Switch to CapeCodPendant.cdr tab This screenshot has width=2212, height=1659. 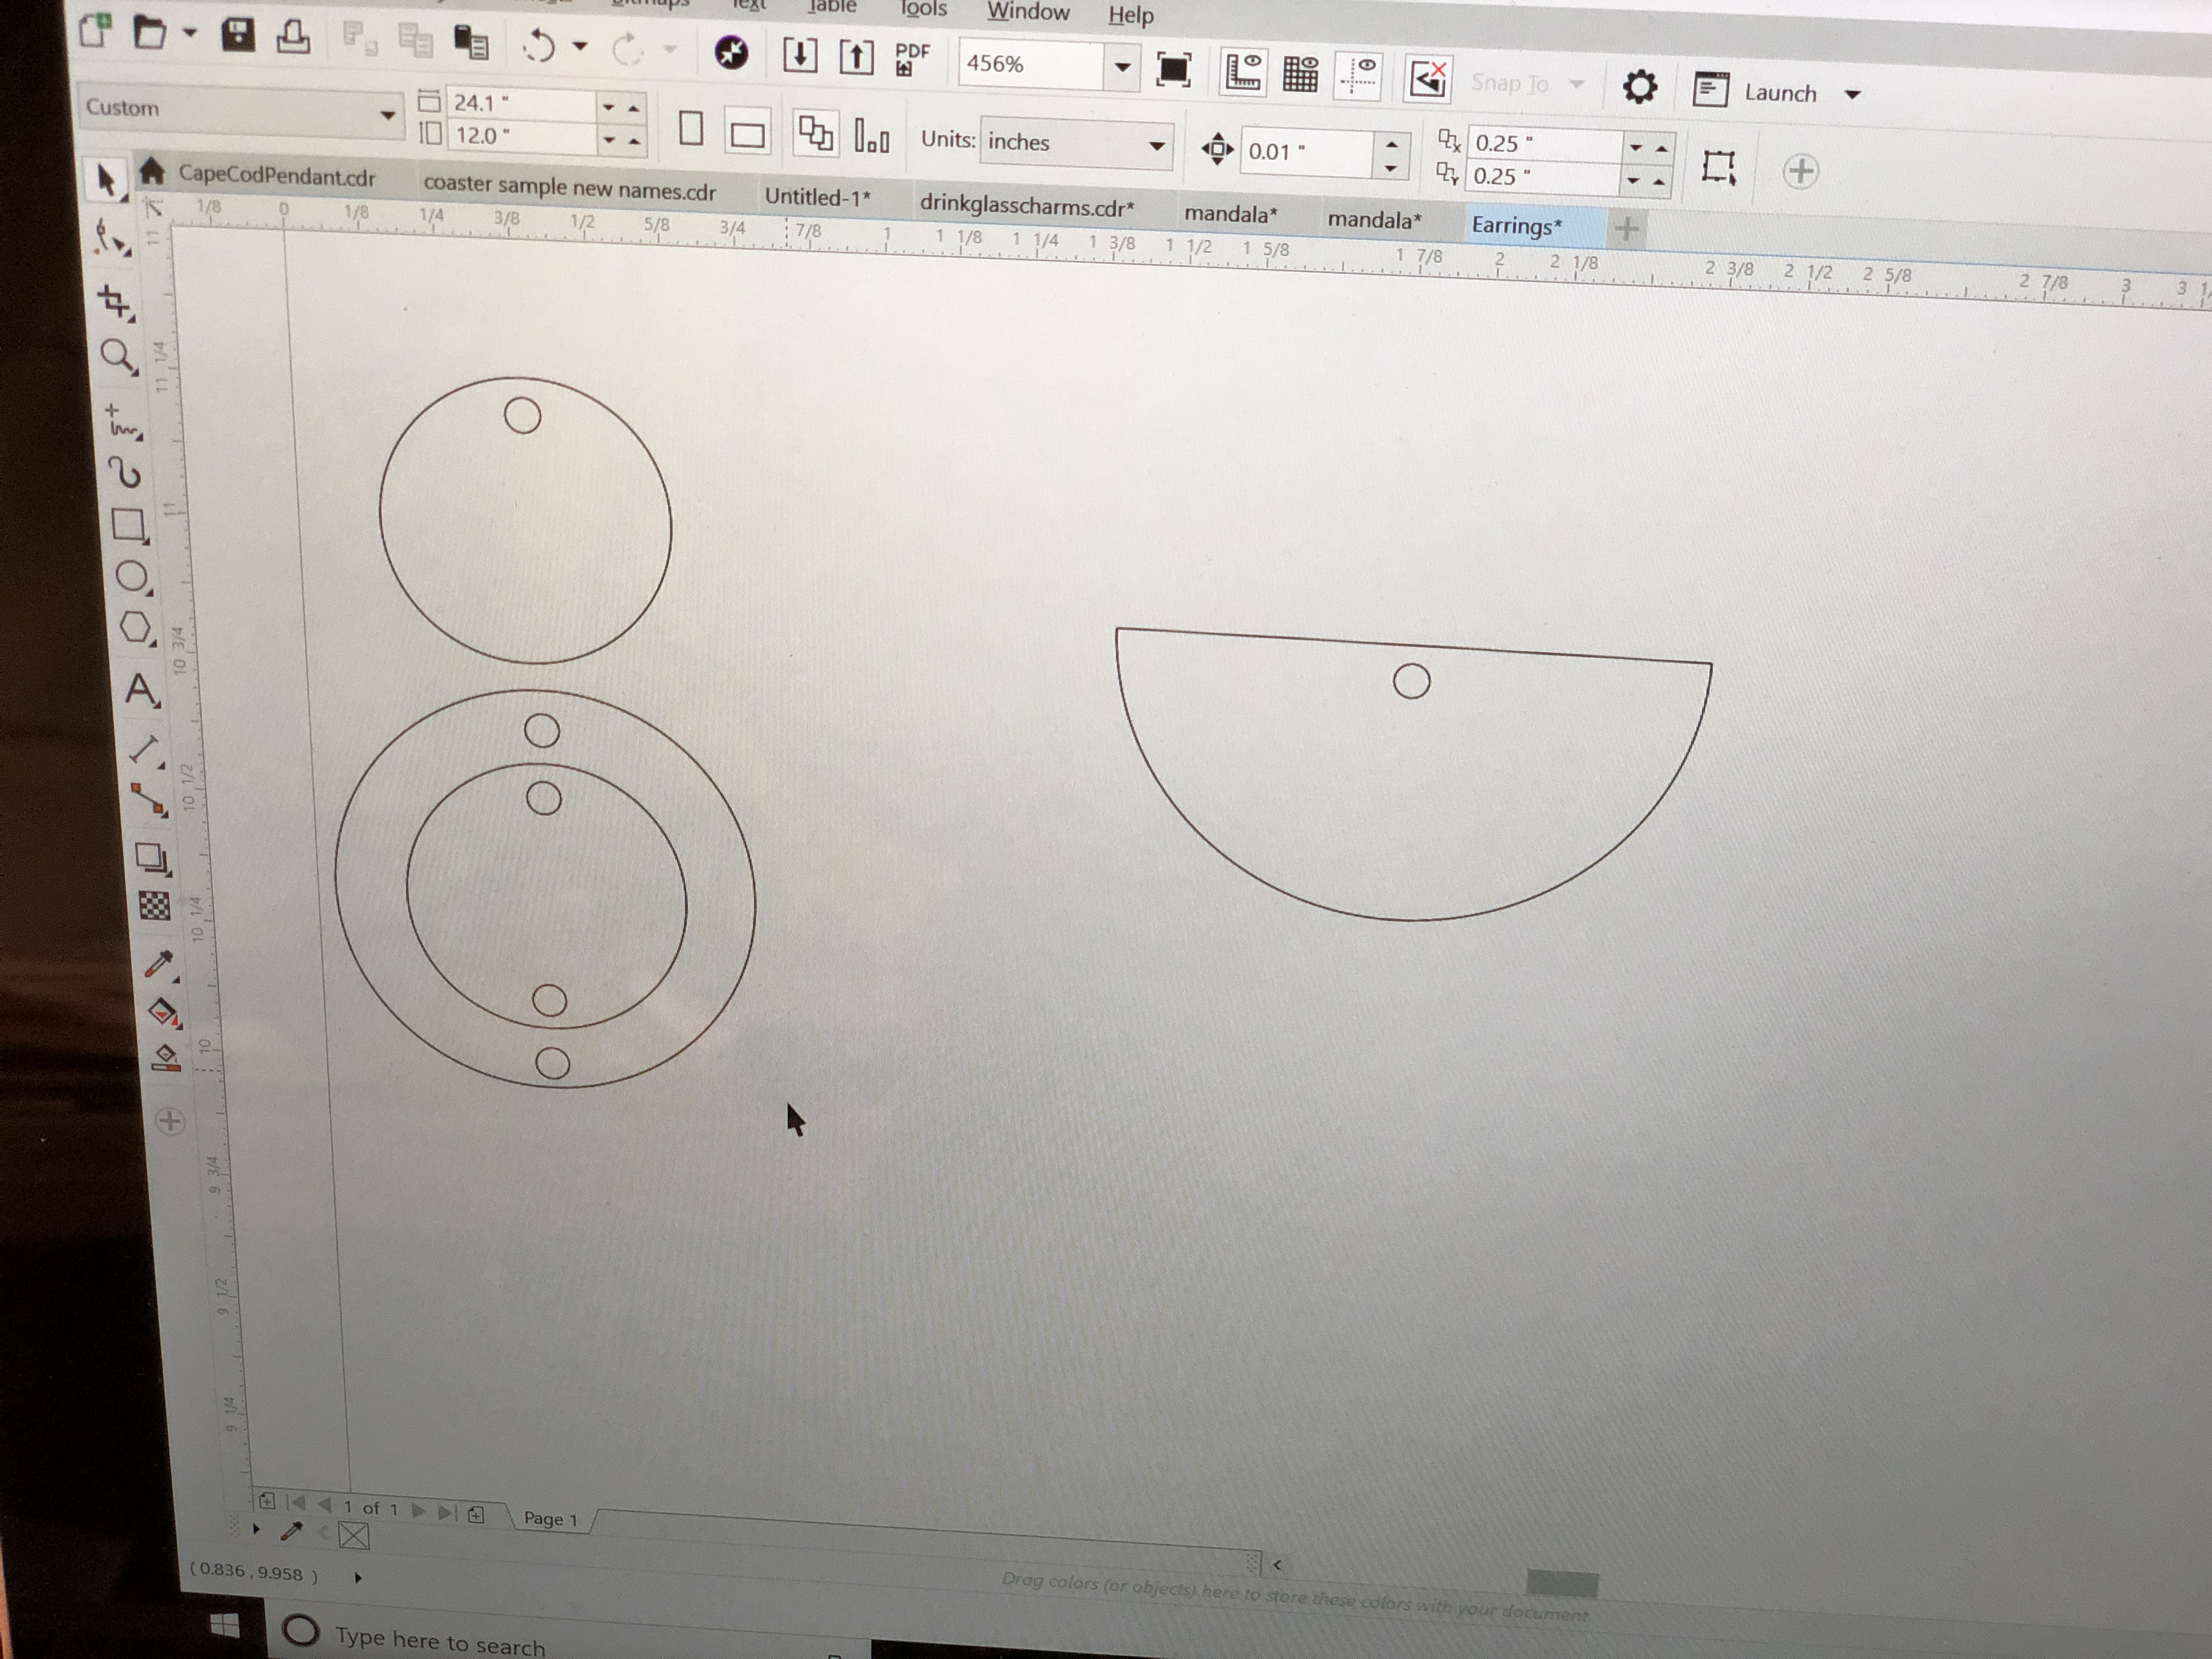click(276, 176)
